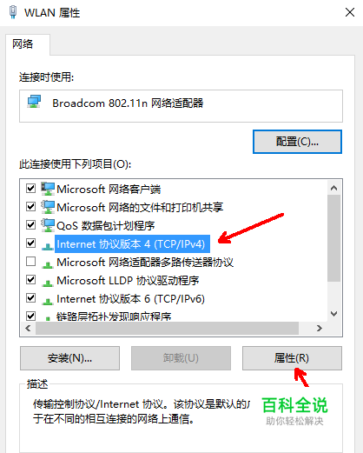
Task: Click the Microsoft LLDP 协议驱动程序 icon
Action: 48,283
